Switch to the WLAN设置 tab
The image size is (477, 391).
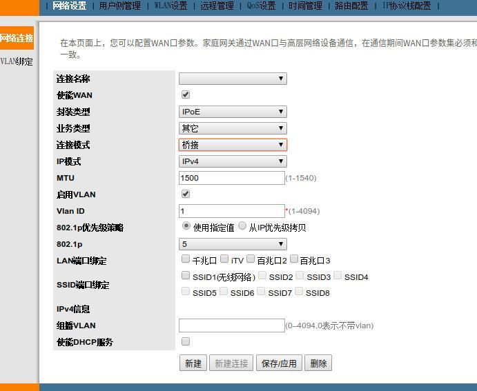(171, 6)
